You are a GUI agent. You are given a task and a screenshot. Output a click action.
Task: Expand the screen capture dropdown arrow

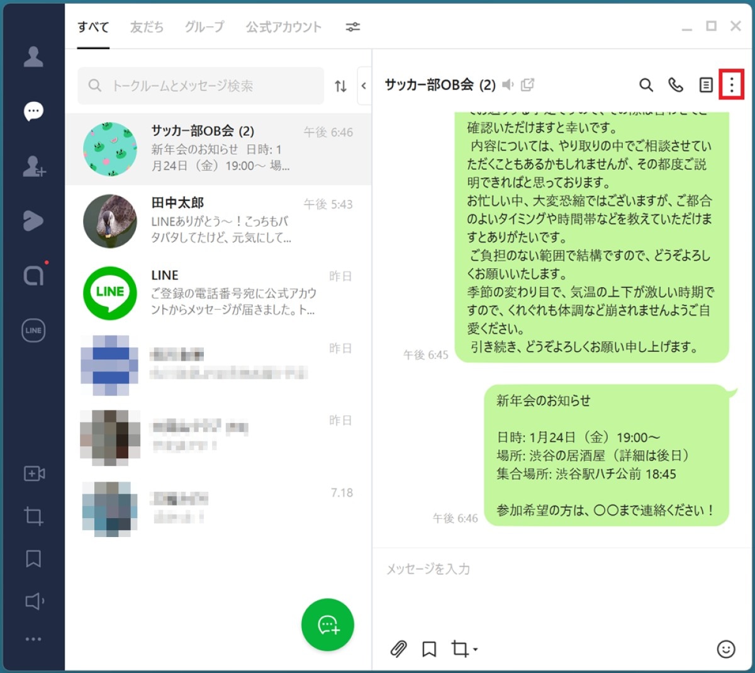point(476,650)
